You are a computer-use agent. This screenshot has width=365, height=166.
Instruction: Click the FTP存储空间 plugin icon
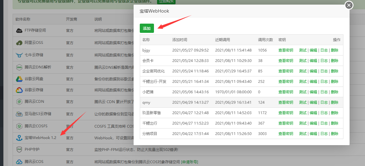(x=19, y=31)
